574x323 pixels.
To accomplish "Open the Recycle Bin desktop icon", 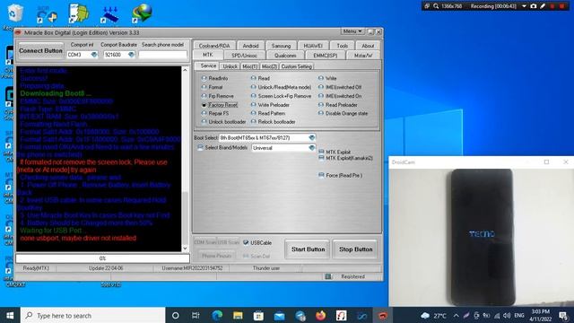I will (x=15, y=13).
